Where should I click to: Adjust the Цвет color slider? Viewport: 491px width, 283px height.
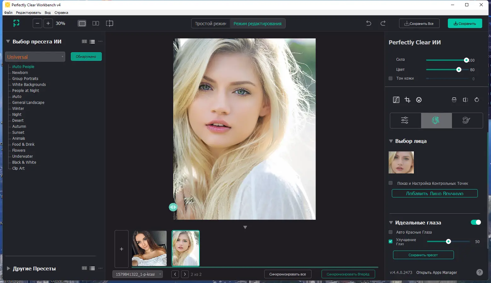[x=459, y=70]
